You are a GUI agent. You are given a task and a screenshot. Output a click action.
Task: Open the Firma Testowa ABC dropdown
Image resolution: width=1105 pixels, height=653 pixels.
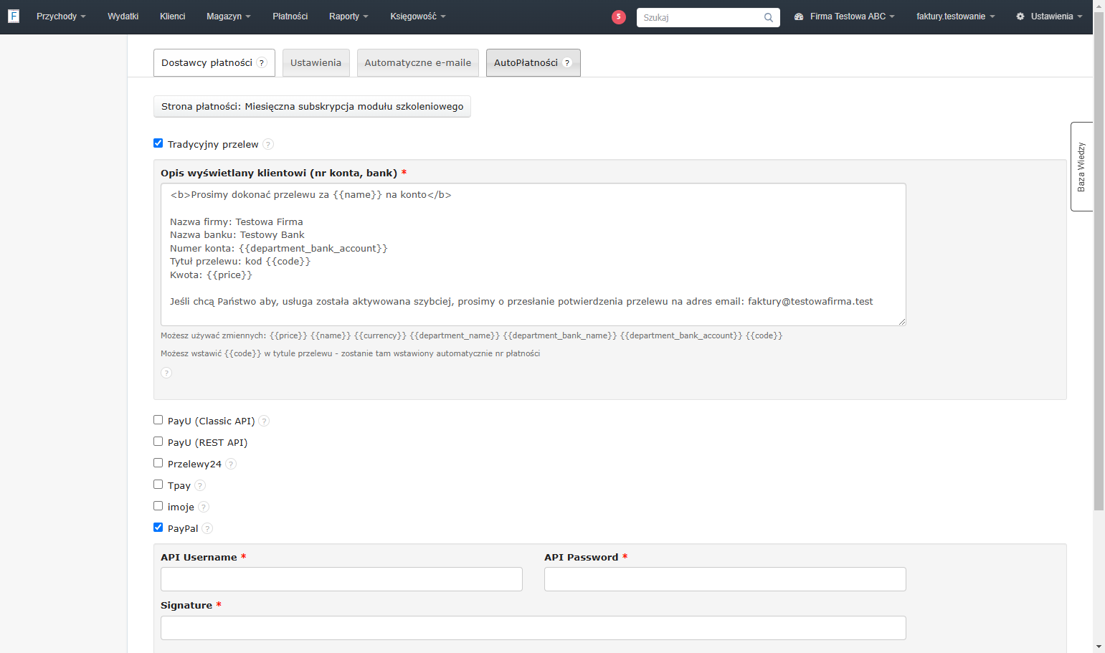click(x=845, y=16)
